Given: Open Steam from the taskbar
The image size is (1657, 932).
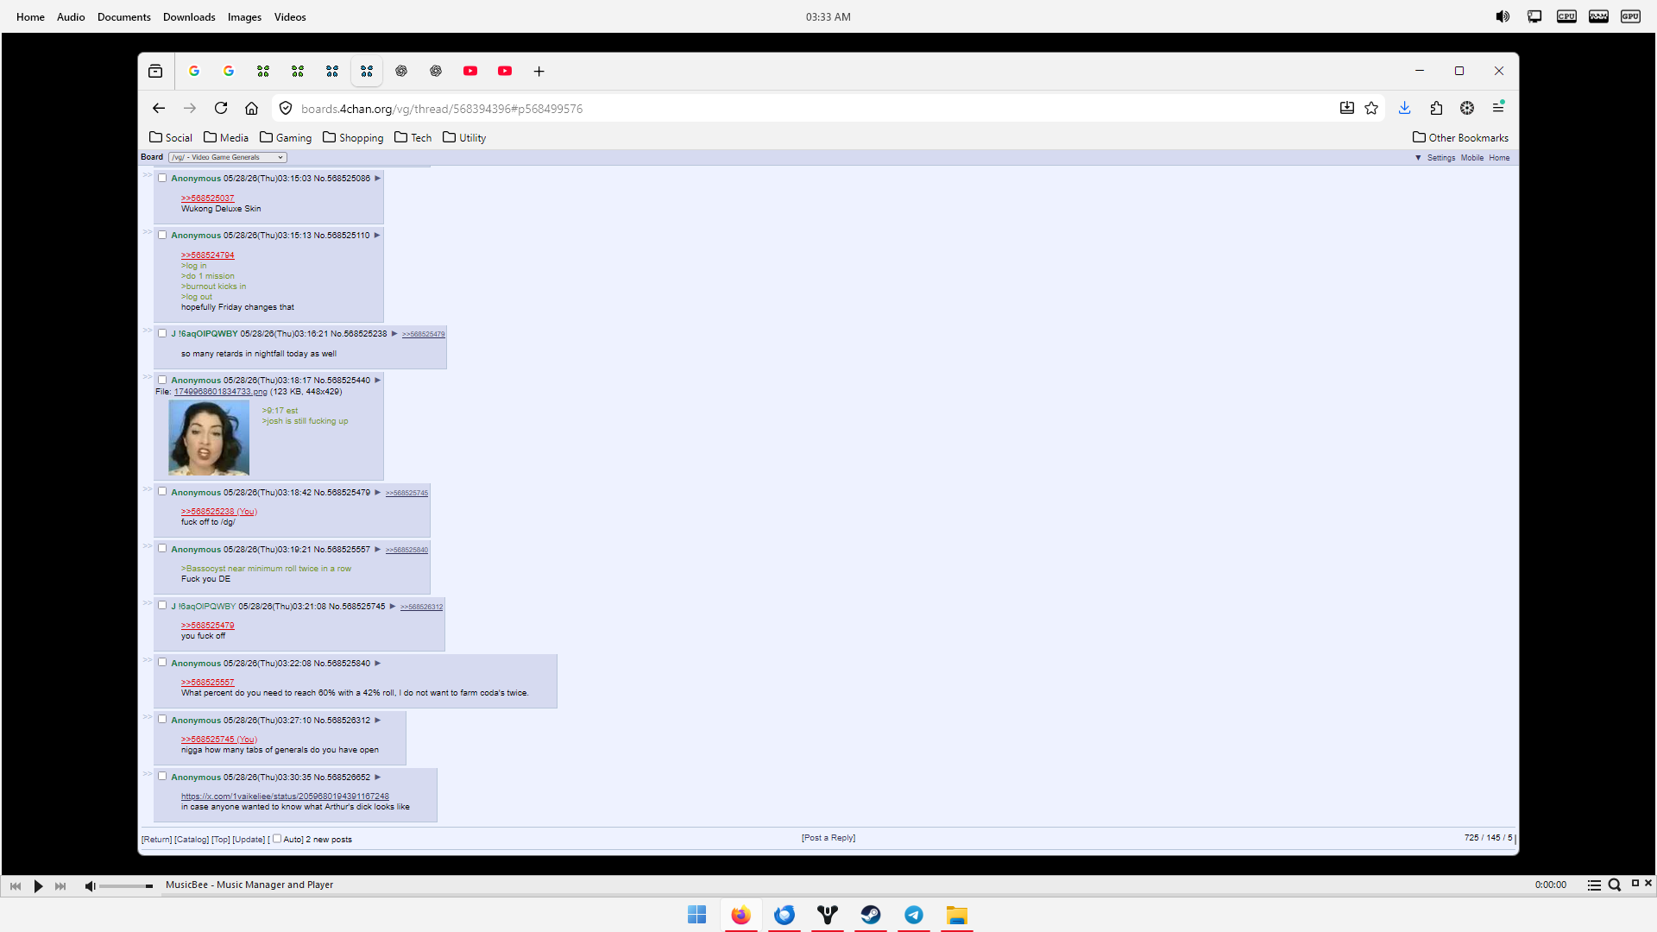Looking at the screenshot, I should click(871, 915).
